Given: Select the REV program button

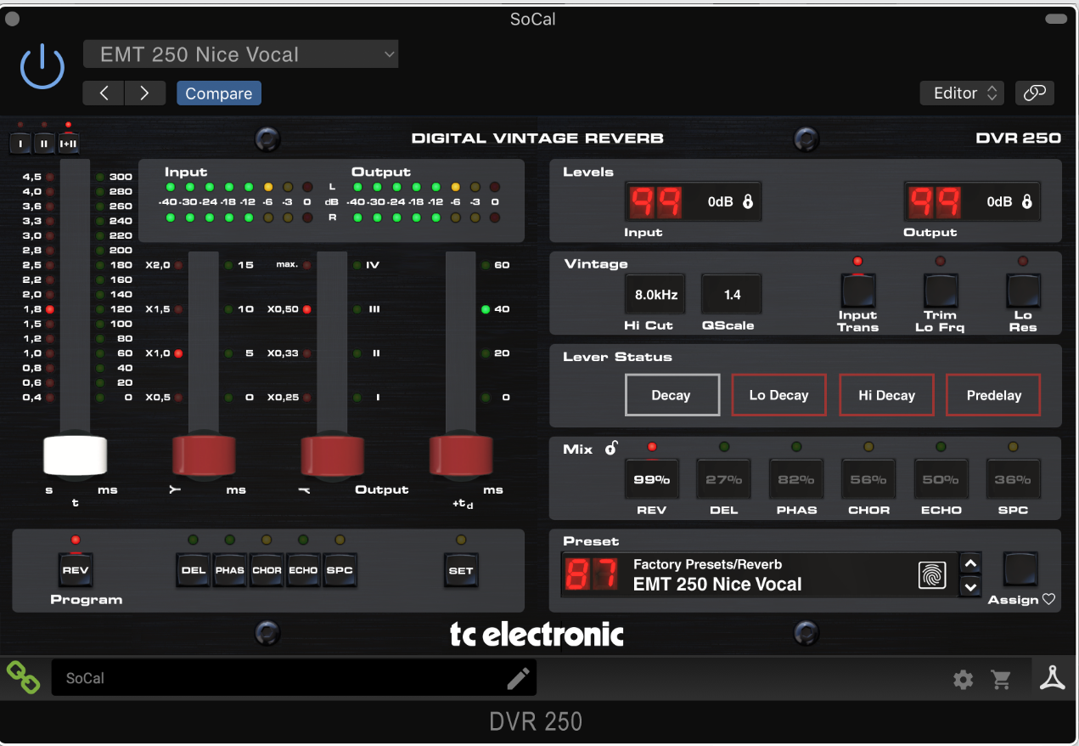Looking at the screenshot, I should 76,570.
